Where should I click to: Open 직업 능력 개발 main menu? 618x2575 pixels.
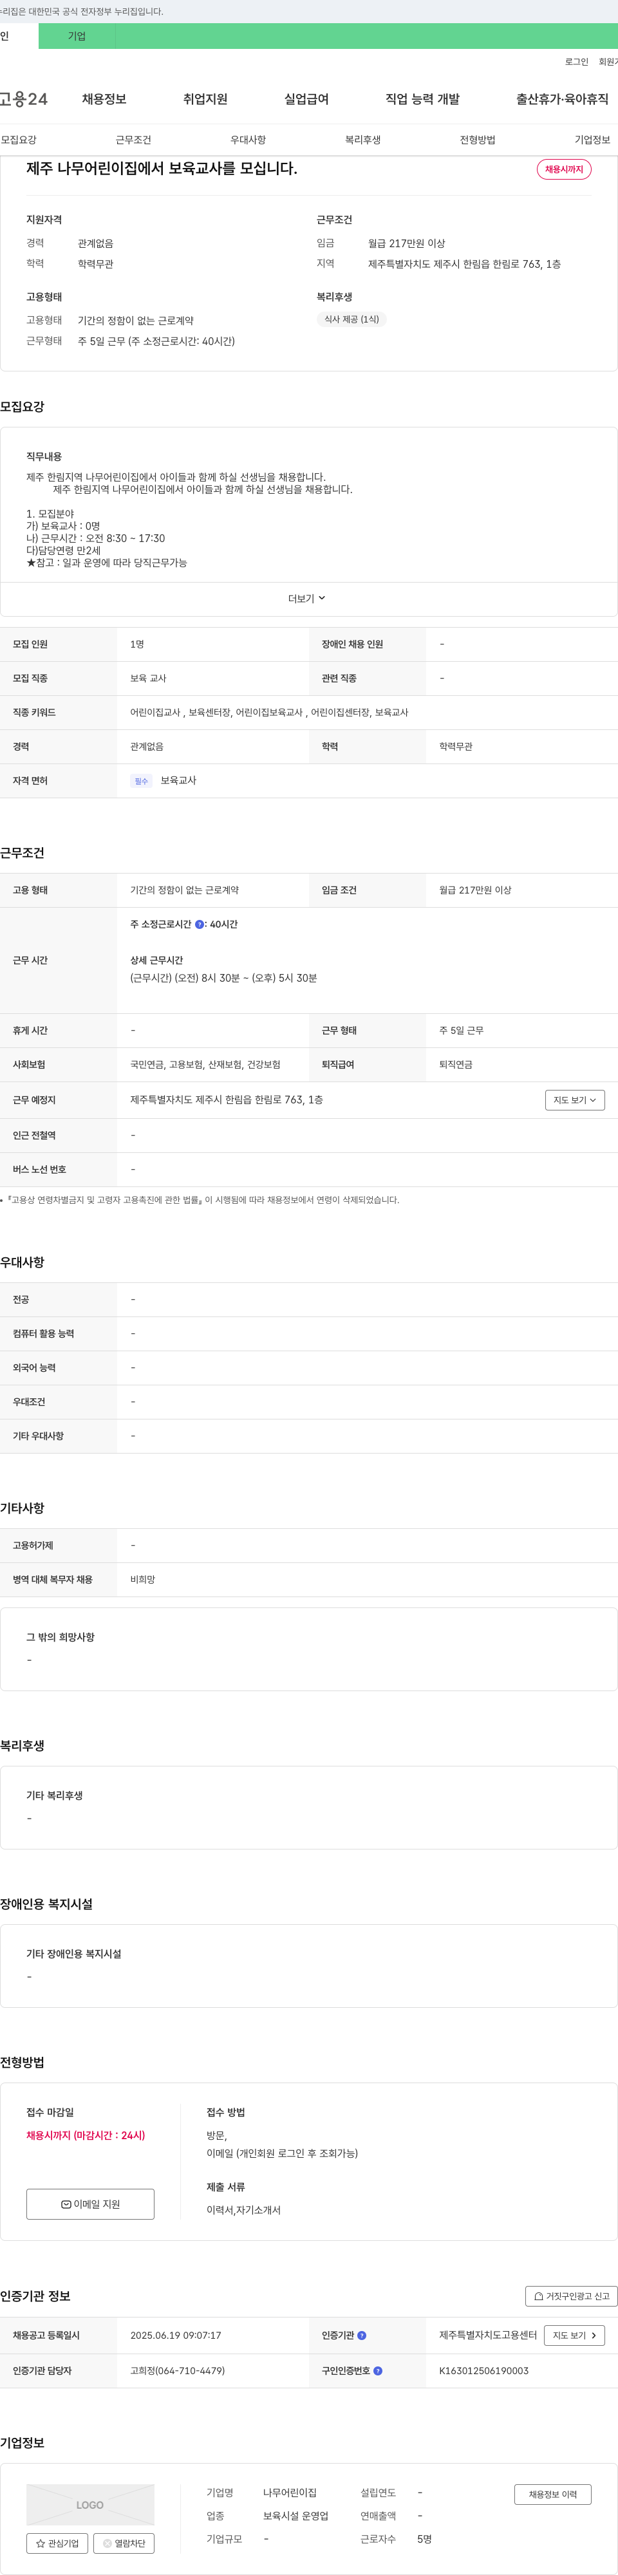click(x=422, y=99)
